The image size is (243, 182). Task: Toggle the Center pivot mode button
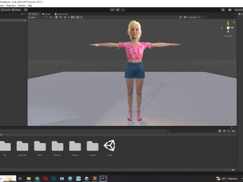6,10
